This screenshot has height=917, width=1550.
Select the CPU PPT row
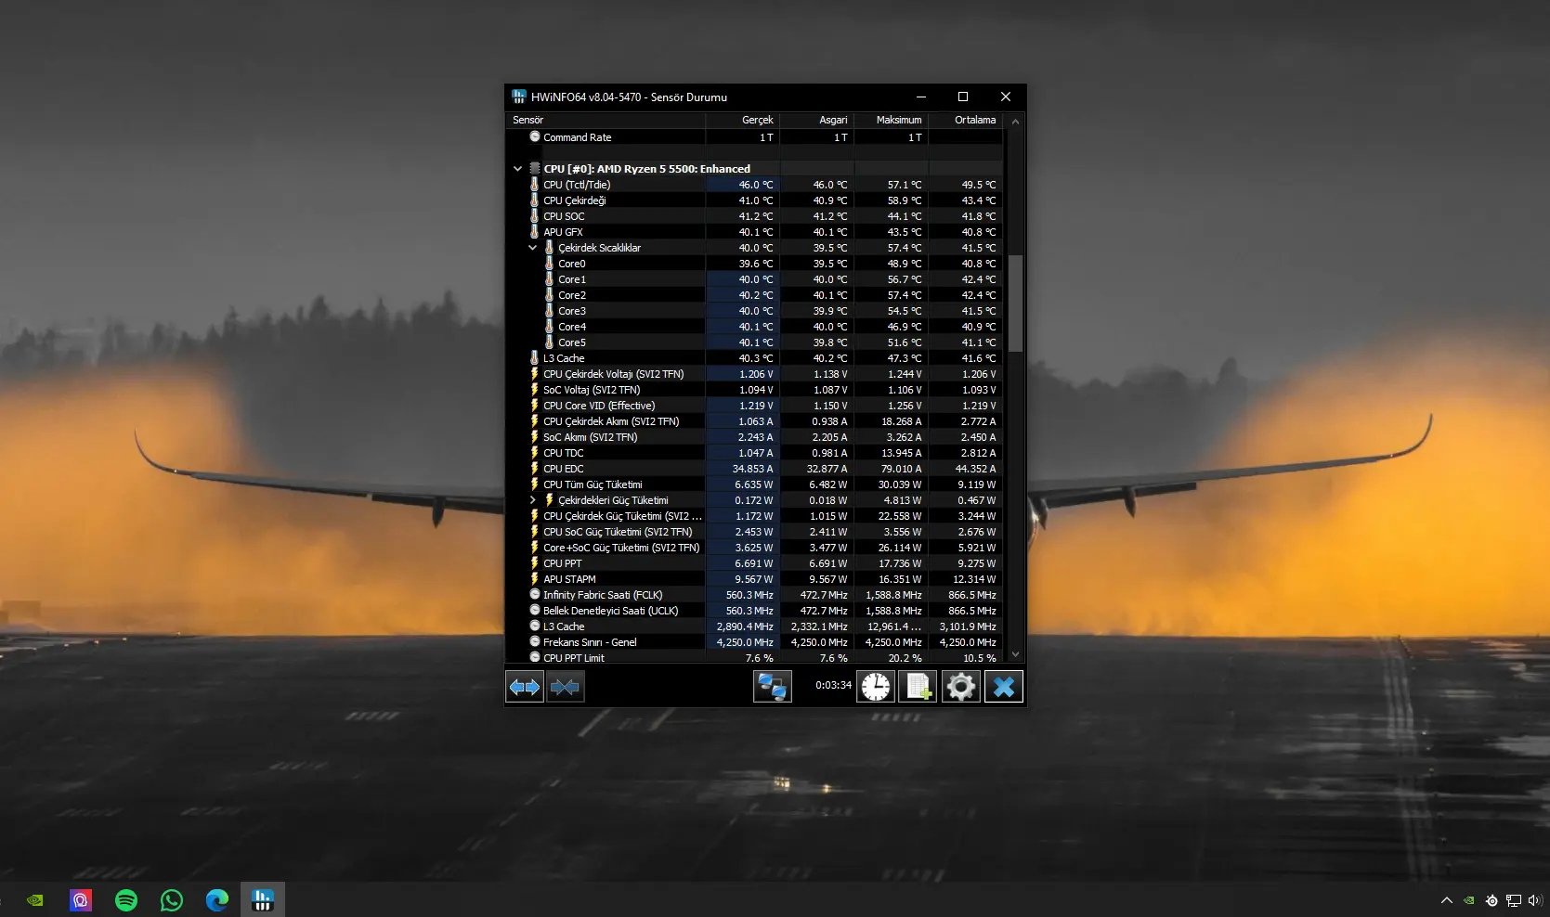[754, 563]
